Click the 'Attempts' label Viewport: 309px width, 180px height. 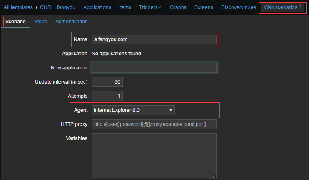click(x=77, y=96)
